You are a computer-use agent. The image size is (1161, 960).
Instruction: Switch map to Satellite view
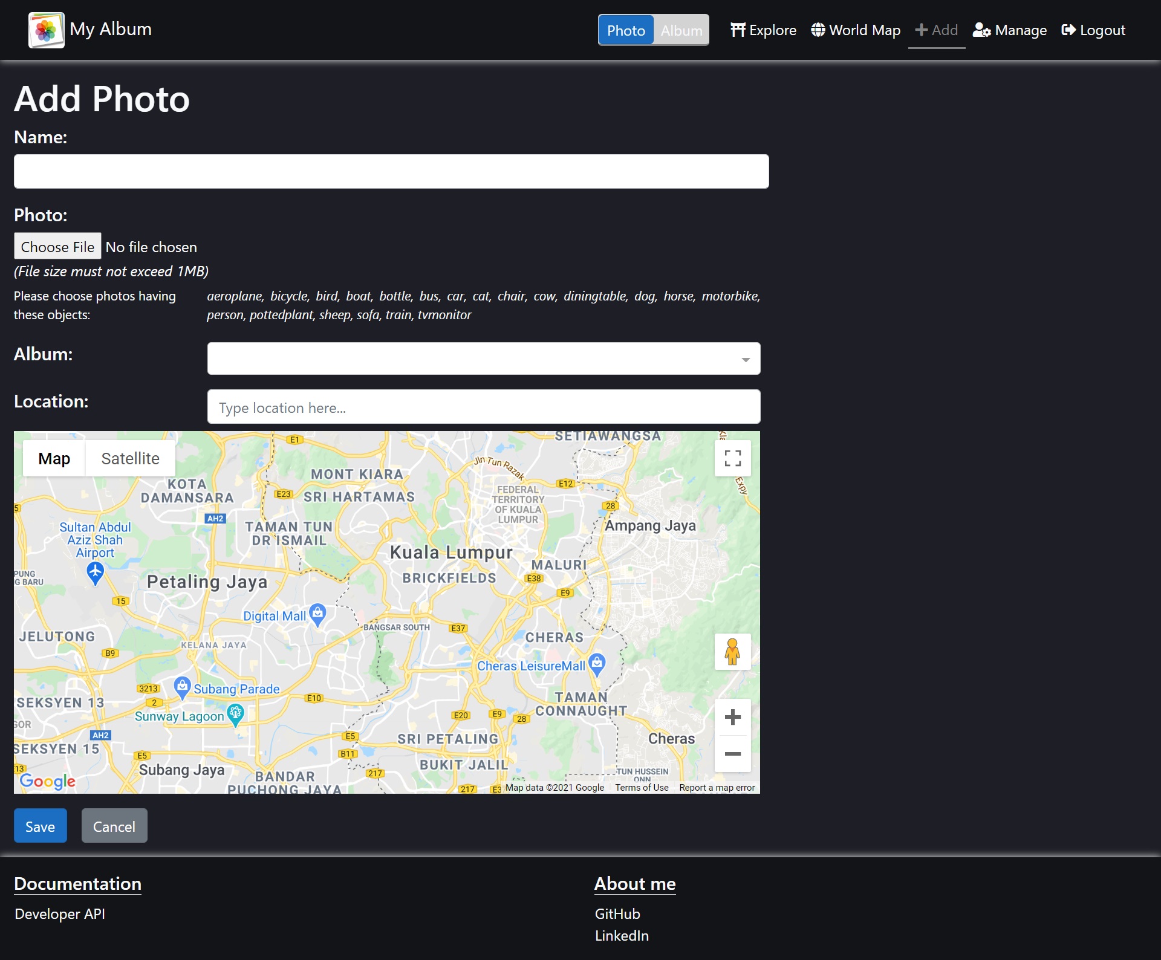click(x=130, y=459)
